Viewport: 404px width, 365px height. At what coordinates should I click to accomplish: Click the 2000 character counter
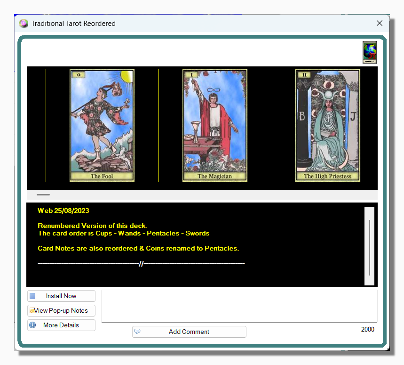coord(367,329)
